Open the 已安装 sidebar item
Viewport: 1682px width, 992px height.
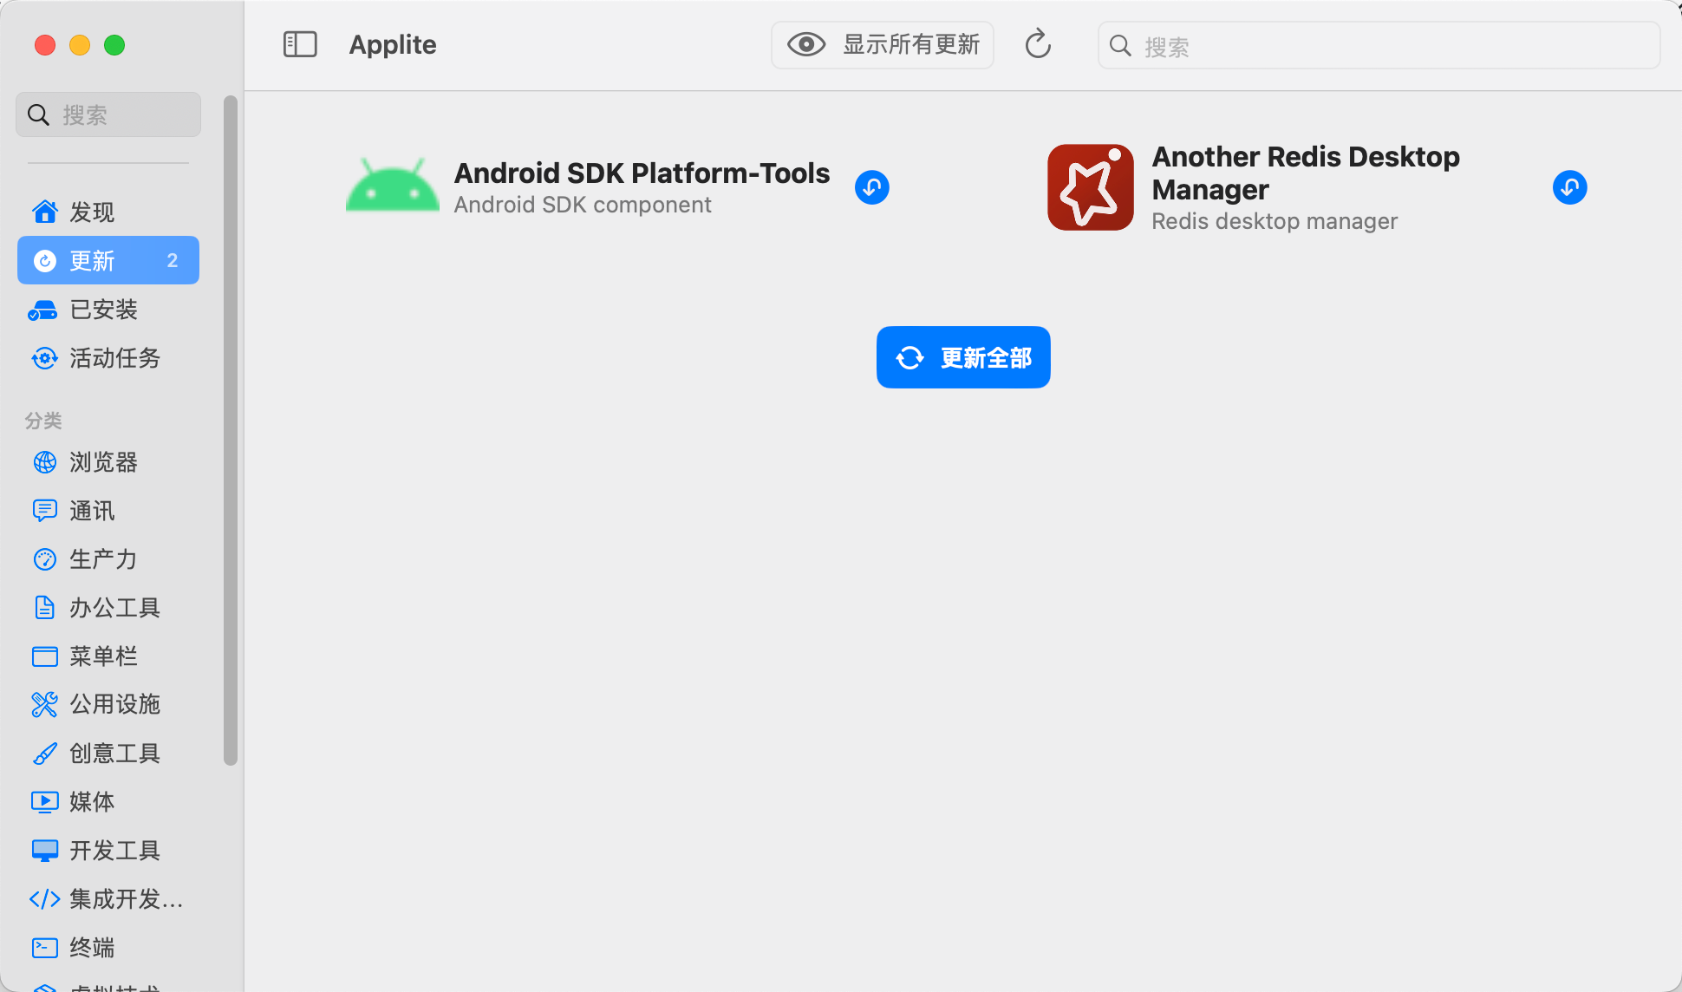[108, 309]
